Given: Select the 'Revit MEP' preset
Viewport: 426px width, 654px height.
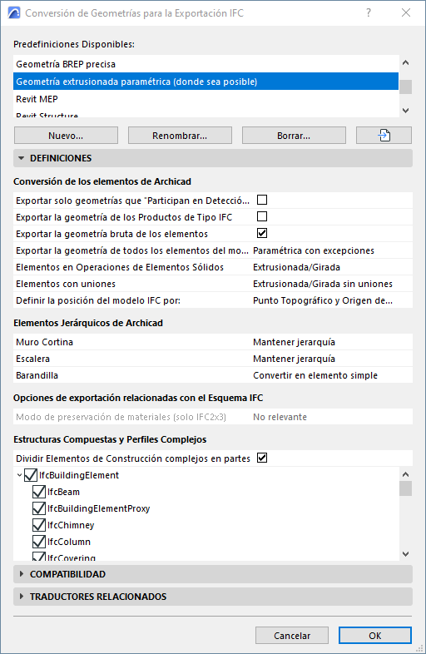Looking at the screenshot, I should coord(206,99).
